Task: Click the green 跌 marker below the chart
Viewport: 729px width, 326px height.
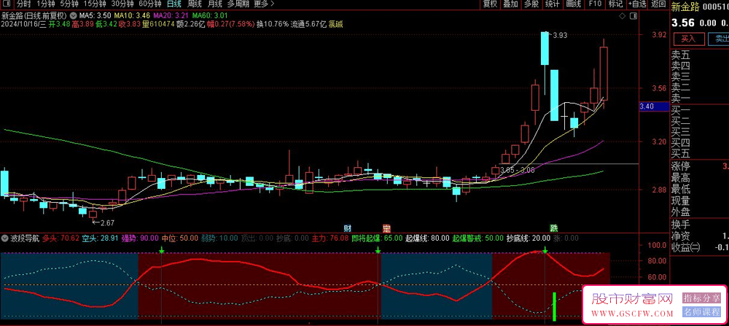Action: pyautogui.click(x=554, y=228)
